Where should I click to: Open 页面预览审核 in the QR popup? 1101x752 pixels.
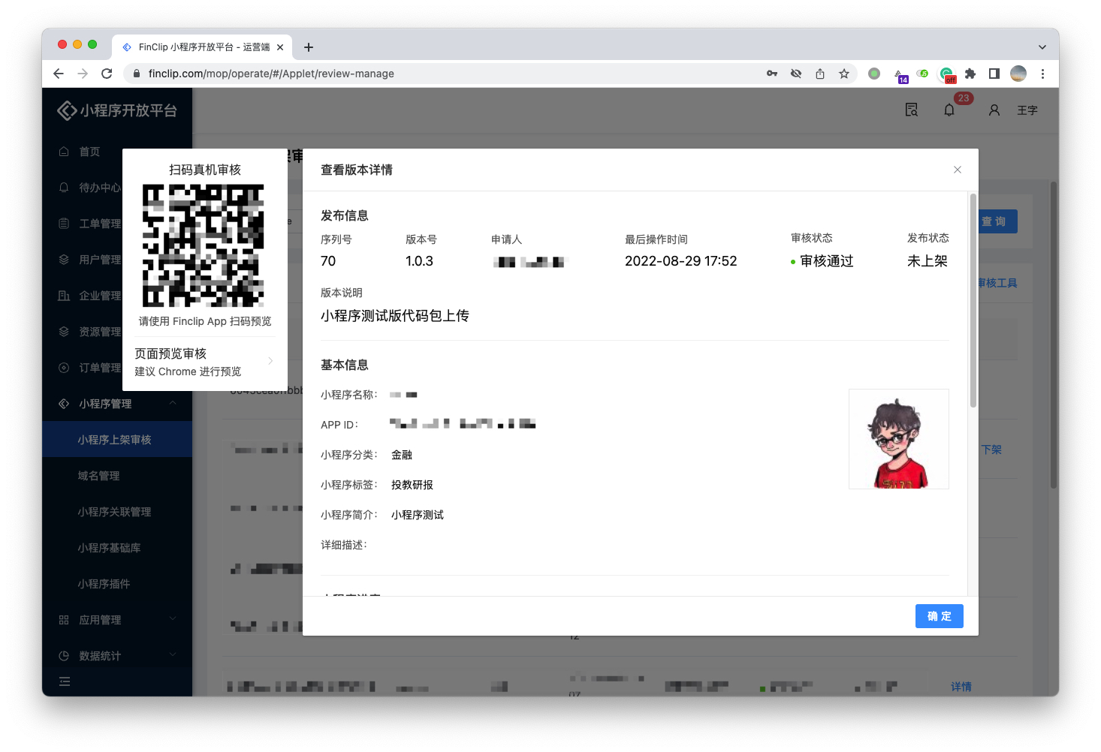tap(204, 362)
